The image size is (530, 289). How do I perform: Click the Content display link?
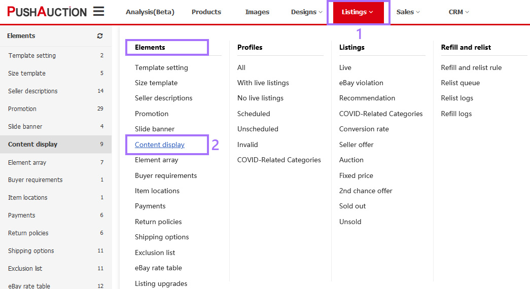tap(160, 144)
